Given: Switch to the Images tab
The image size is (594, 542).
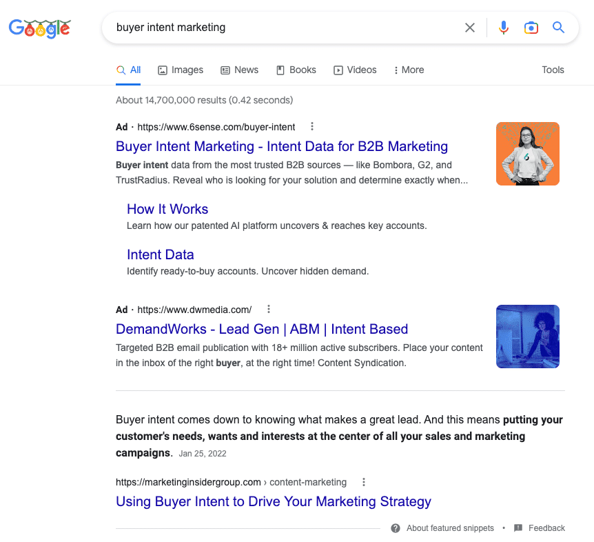Looking at the screenshot, I should [181, 70].
